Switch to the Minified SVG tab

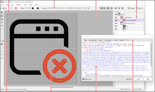(93, 40)
